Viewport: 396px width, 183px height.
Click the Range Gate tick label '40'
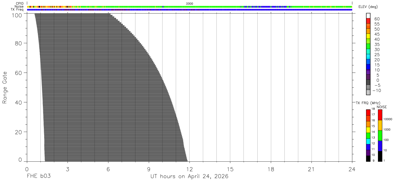tap(19, 102)
